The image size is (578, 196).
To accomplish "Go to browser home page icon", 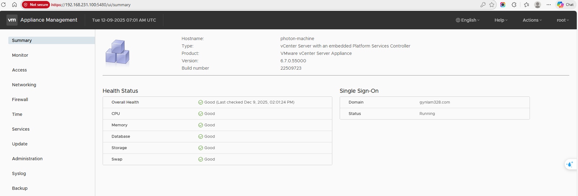I will pos(14,5).
